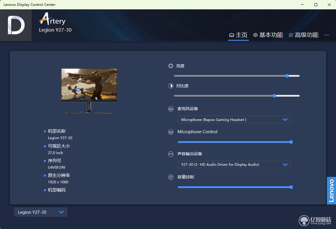Open the three-dots more options menu
The height and width of the screenshot is (229, 336).
click(326, 35)
